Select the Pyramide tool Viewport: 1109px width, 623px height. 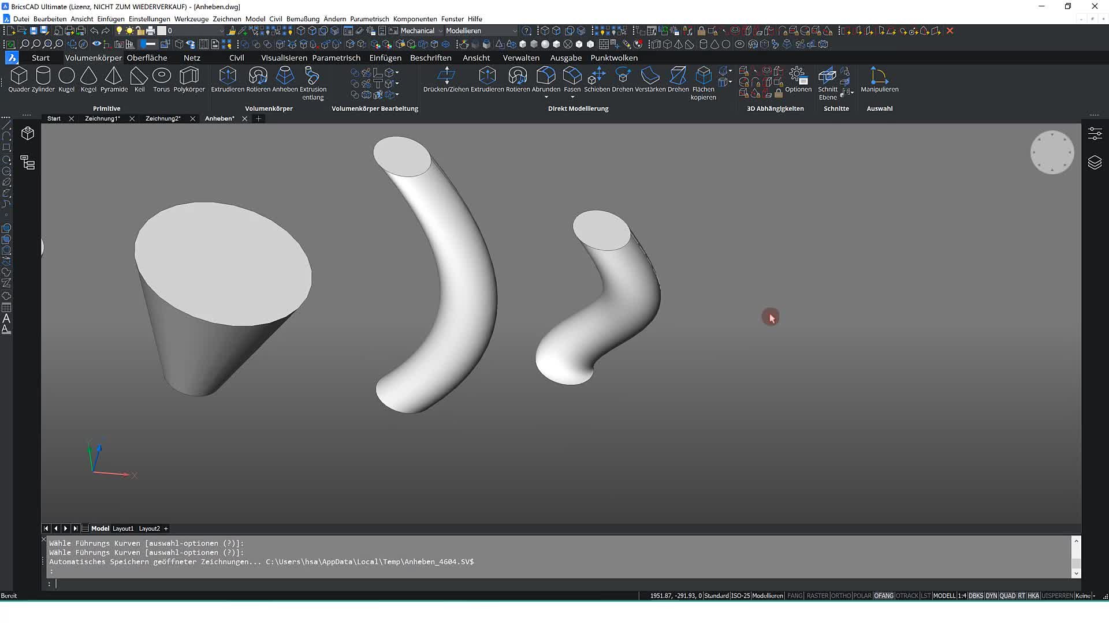pyautogui.click(x=114, y=79)
